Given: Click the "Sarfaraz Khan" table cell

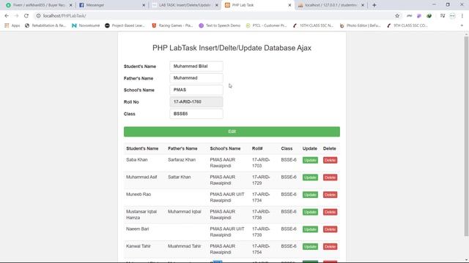Looking at the screenshot, I should (182, 160).
